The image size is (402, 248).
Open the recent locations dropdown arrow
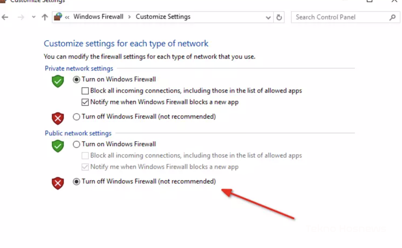coord(34,17)
